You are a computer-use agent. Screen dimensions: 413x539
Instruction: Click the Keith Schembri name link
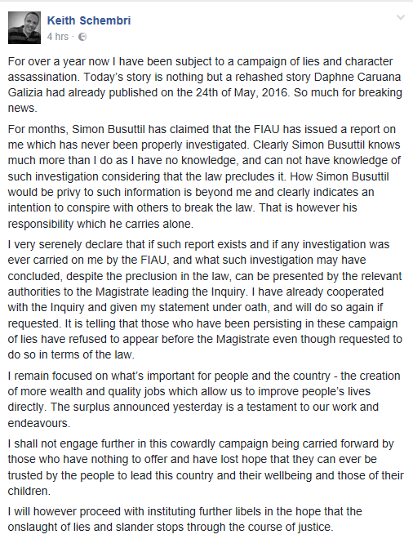pyautogui.click(x=89, y=20)
